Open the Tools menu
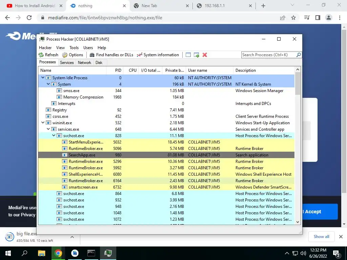 point(74,47)
